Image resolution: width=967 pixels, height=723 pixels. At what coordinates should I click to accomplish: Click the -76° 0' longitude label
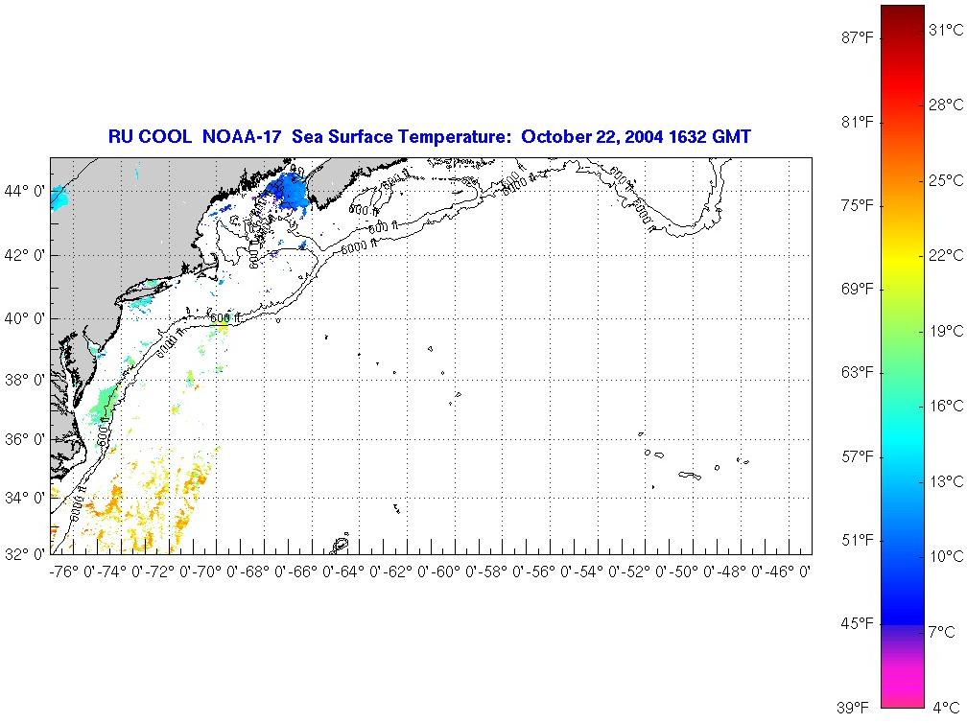[x=72, y=572]
